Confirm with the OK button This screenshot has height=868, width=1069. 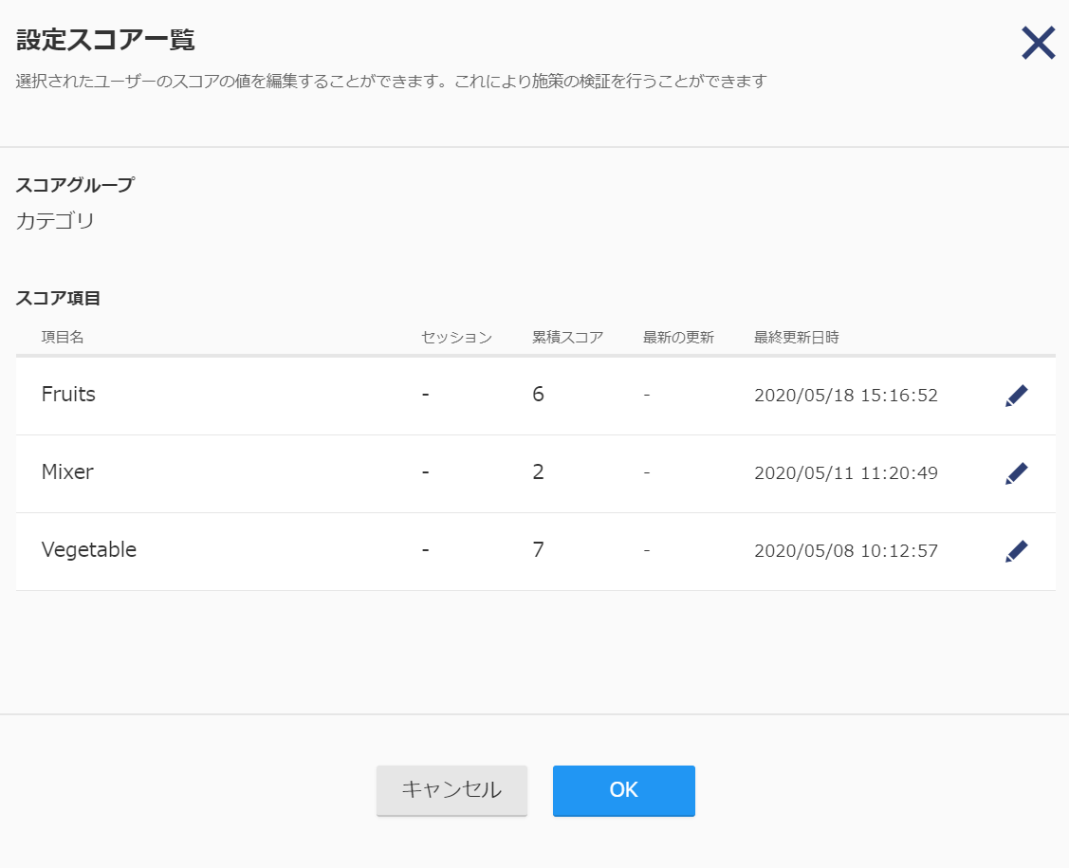[624, 790]
